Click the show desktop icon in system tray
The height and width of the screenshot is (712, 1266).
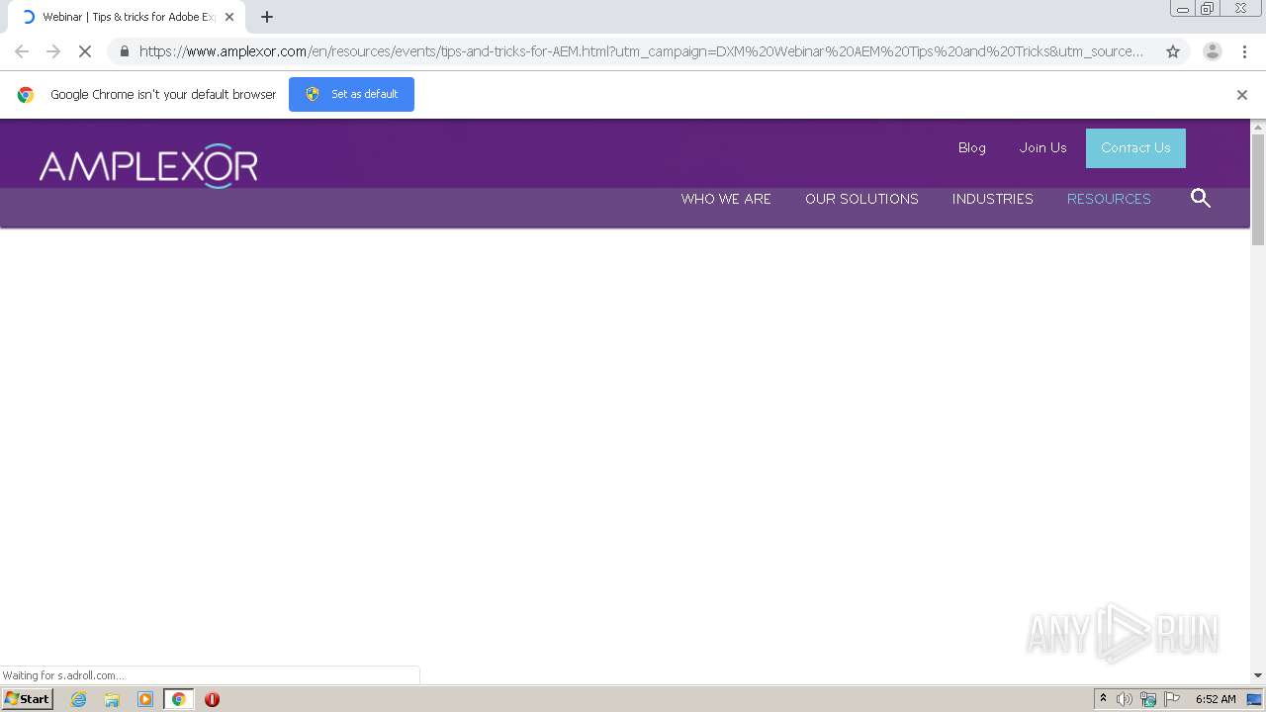pos(1254,699)
